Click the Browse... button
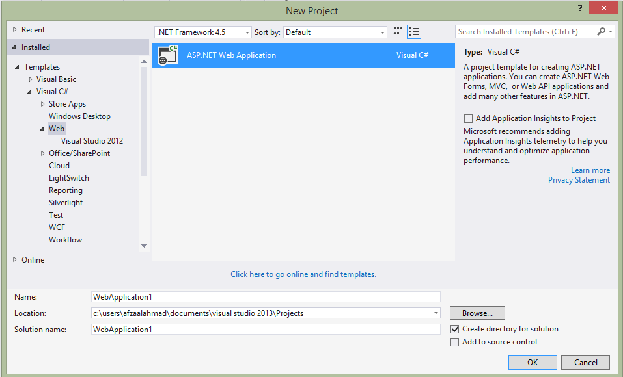 pyautogui.click(x=477, y=313)
